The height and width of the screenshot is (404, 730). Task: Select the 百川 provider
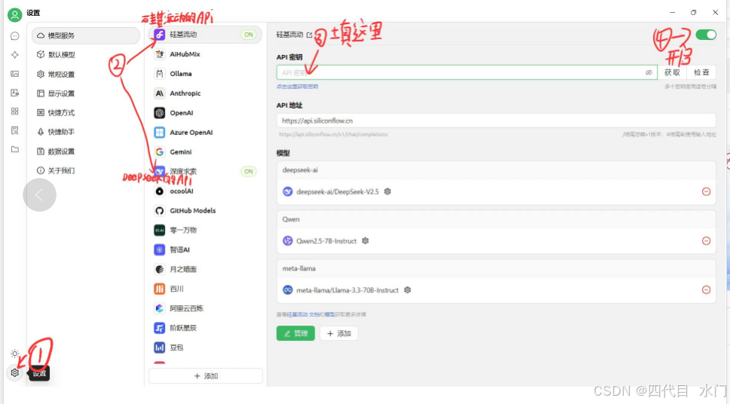point(205,289)
